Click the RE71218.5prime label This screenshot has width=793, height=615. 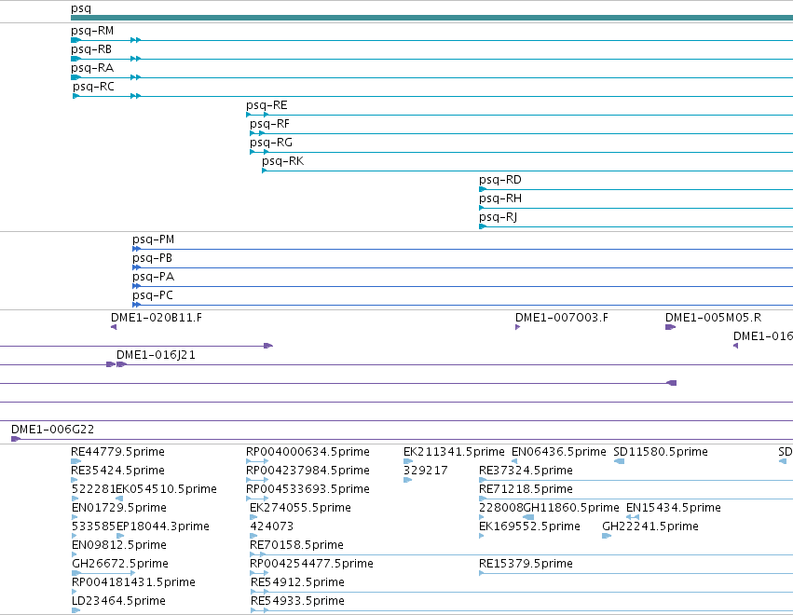pos(526,489)
